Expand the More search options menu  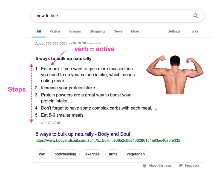[x=135, y=31]
